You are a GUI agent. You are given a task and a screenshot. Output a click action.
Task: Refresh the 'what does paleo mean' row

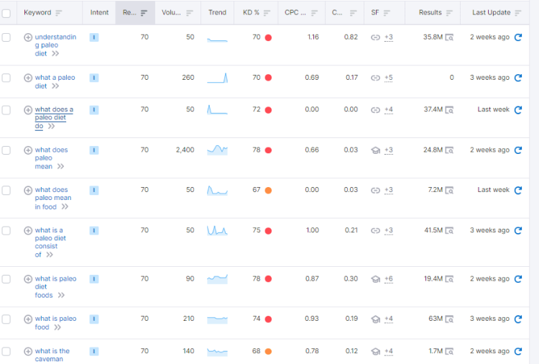pos(518,150)
